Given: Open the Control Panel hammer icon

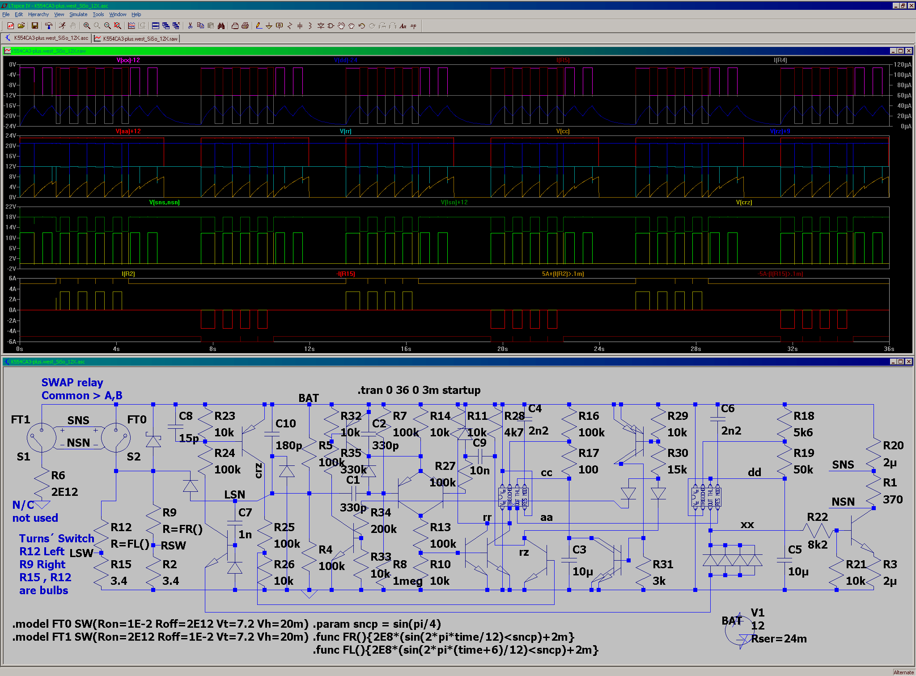Looking at the screenshot, I should [48, 26].
